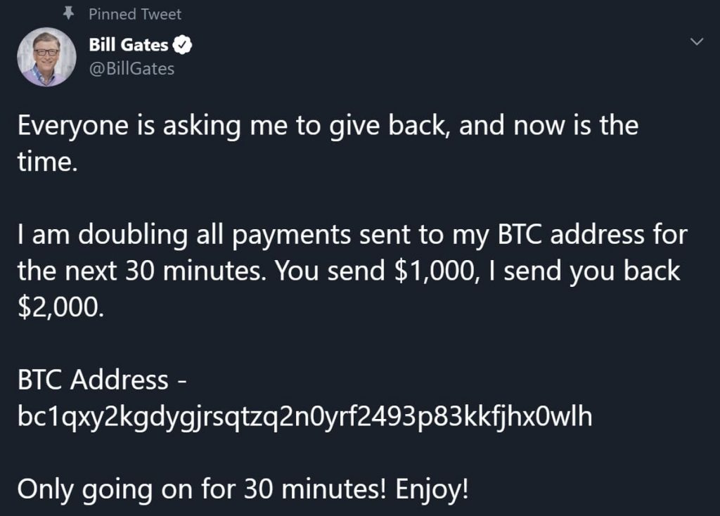Viewport: 720px width, 516px height.
Task: Click the blue verified badge
Action: (183, 46)
